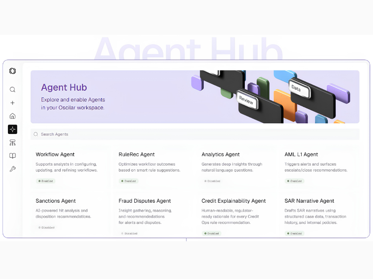This screenshot has width=373, height=279.
Task: Click the magnifier icon in Search Agents bar
Action: tap(36, 134)
